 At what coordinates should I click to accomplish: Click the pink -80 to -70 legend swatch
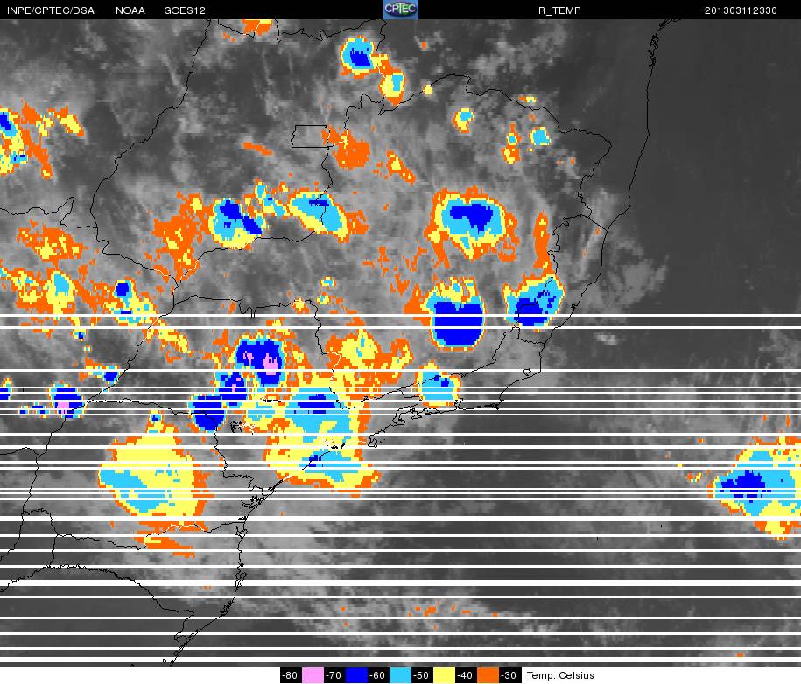(x=313, y=675)
